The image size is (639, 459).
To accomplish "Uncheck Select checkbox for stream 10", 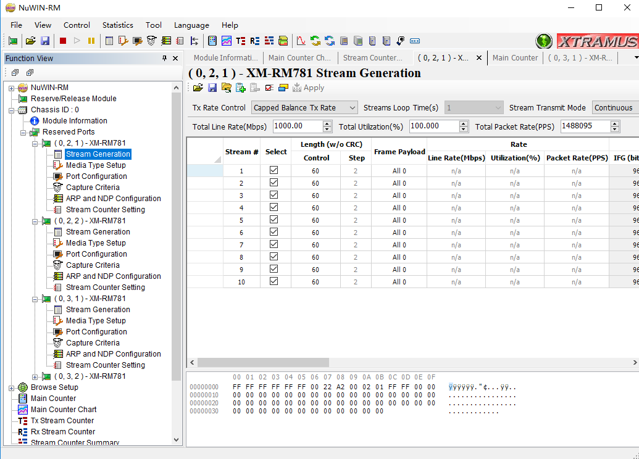I will click(274, 281).
